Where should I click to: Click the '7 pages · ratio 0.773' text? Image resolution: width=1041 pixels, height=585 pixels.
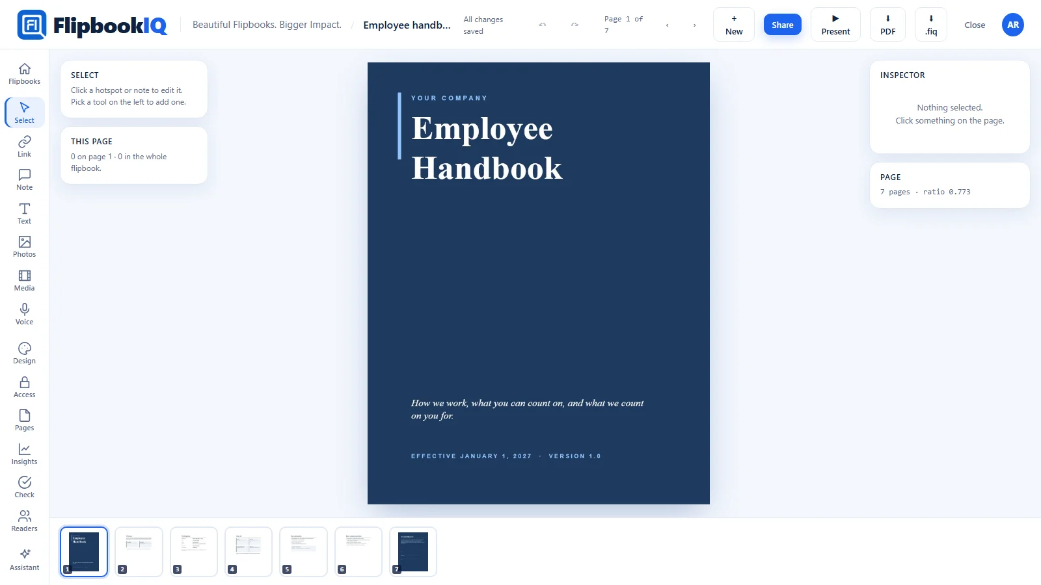pyautogui.click(x=925, y=192)
